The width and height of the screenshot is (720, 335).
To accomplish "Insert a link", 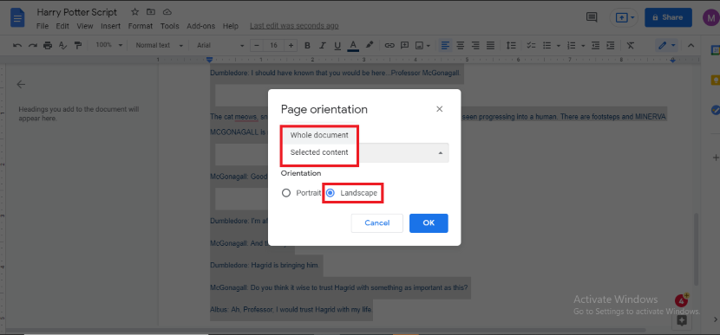I will click(x=389, y=45).
